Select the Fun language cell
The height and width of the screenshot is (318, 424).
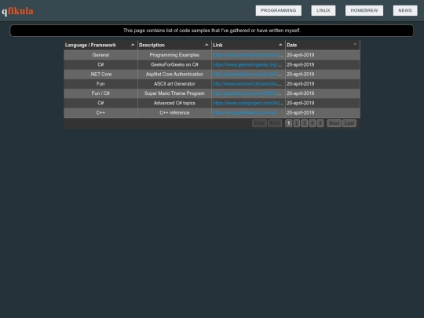point(101,84)
